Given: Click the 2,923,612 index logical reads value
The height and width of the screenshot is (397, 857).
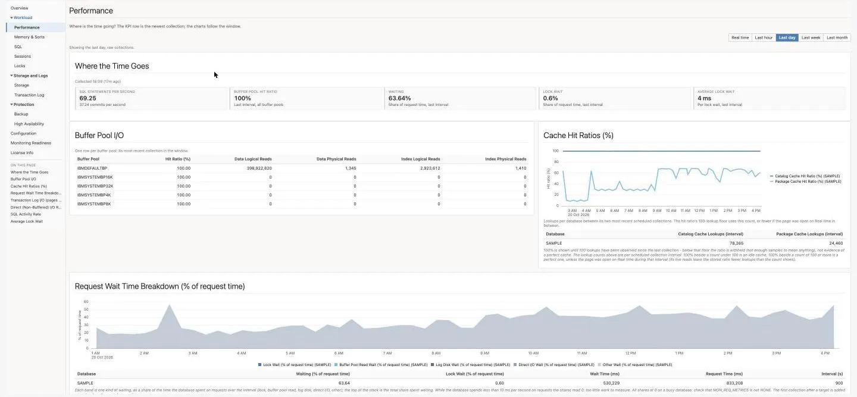Looking at the screenshot, I should click(428, 168).
